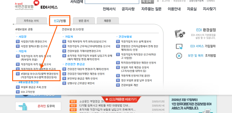The height and width of the screenshot is (113, 232).
Task: Click form icon beside 직장가입자 퇴직정산 신고서
Action: [x=118, y=54]
